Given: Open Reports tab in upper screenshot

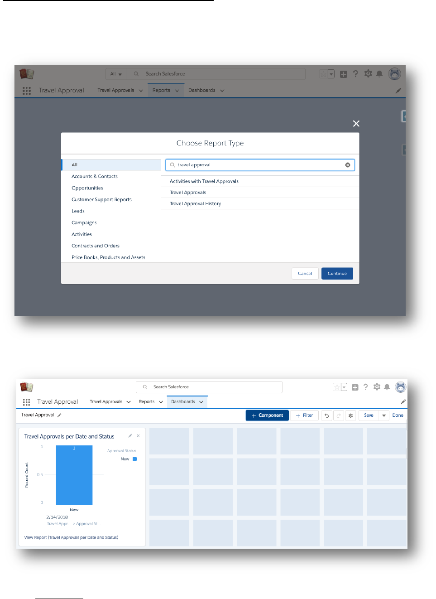Looking at the screenshot, I should click(x=161, y=91).
